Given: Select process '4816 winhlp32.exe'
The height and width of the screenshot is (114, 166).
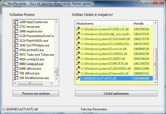Looking at the screenshot, I should coord(32,59).
